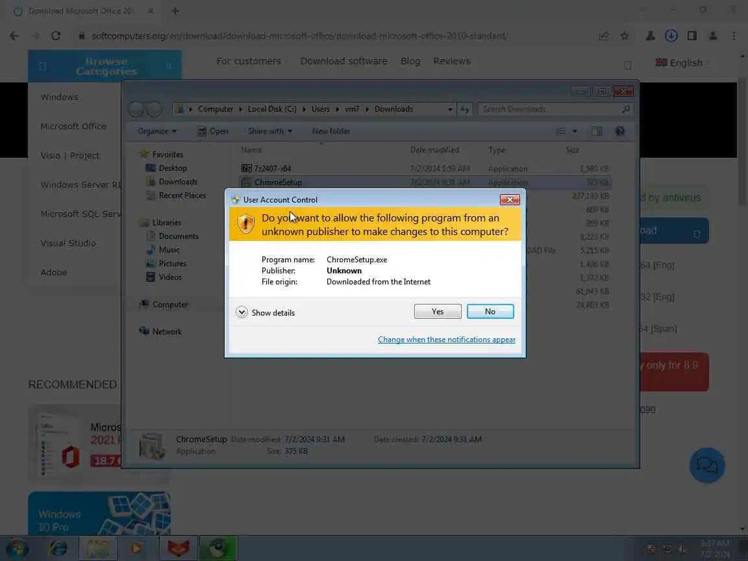Bookmark the page with the star icon

tap(625, 36)
